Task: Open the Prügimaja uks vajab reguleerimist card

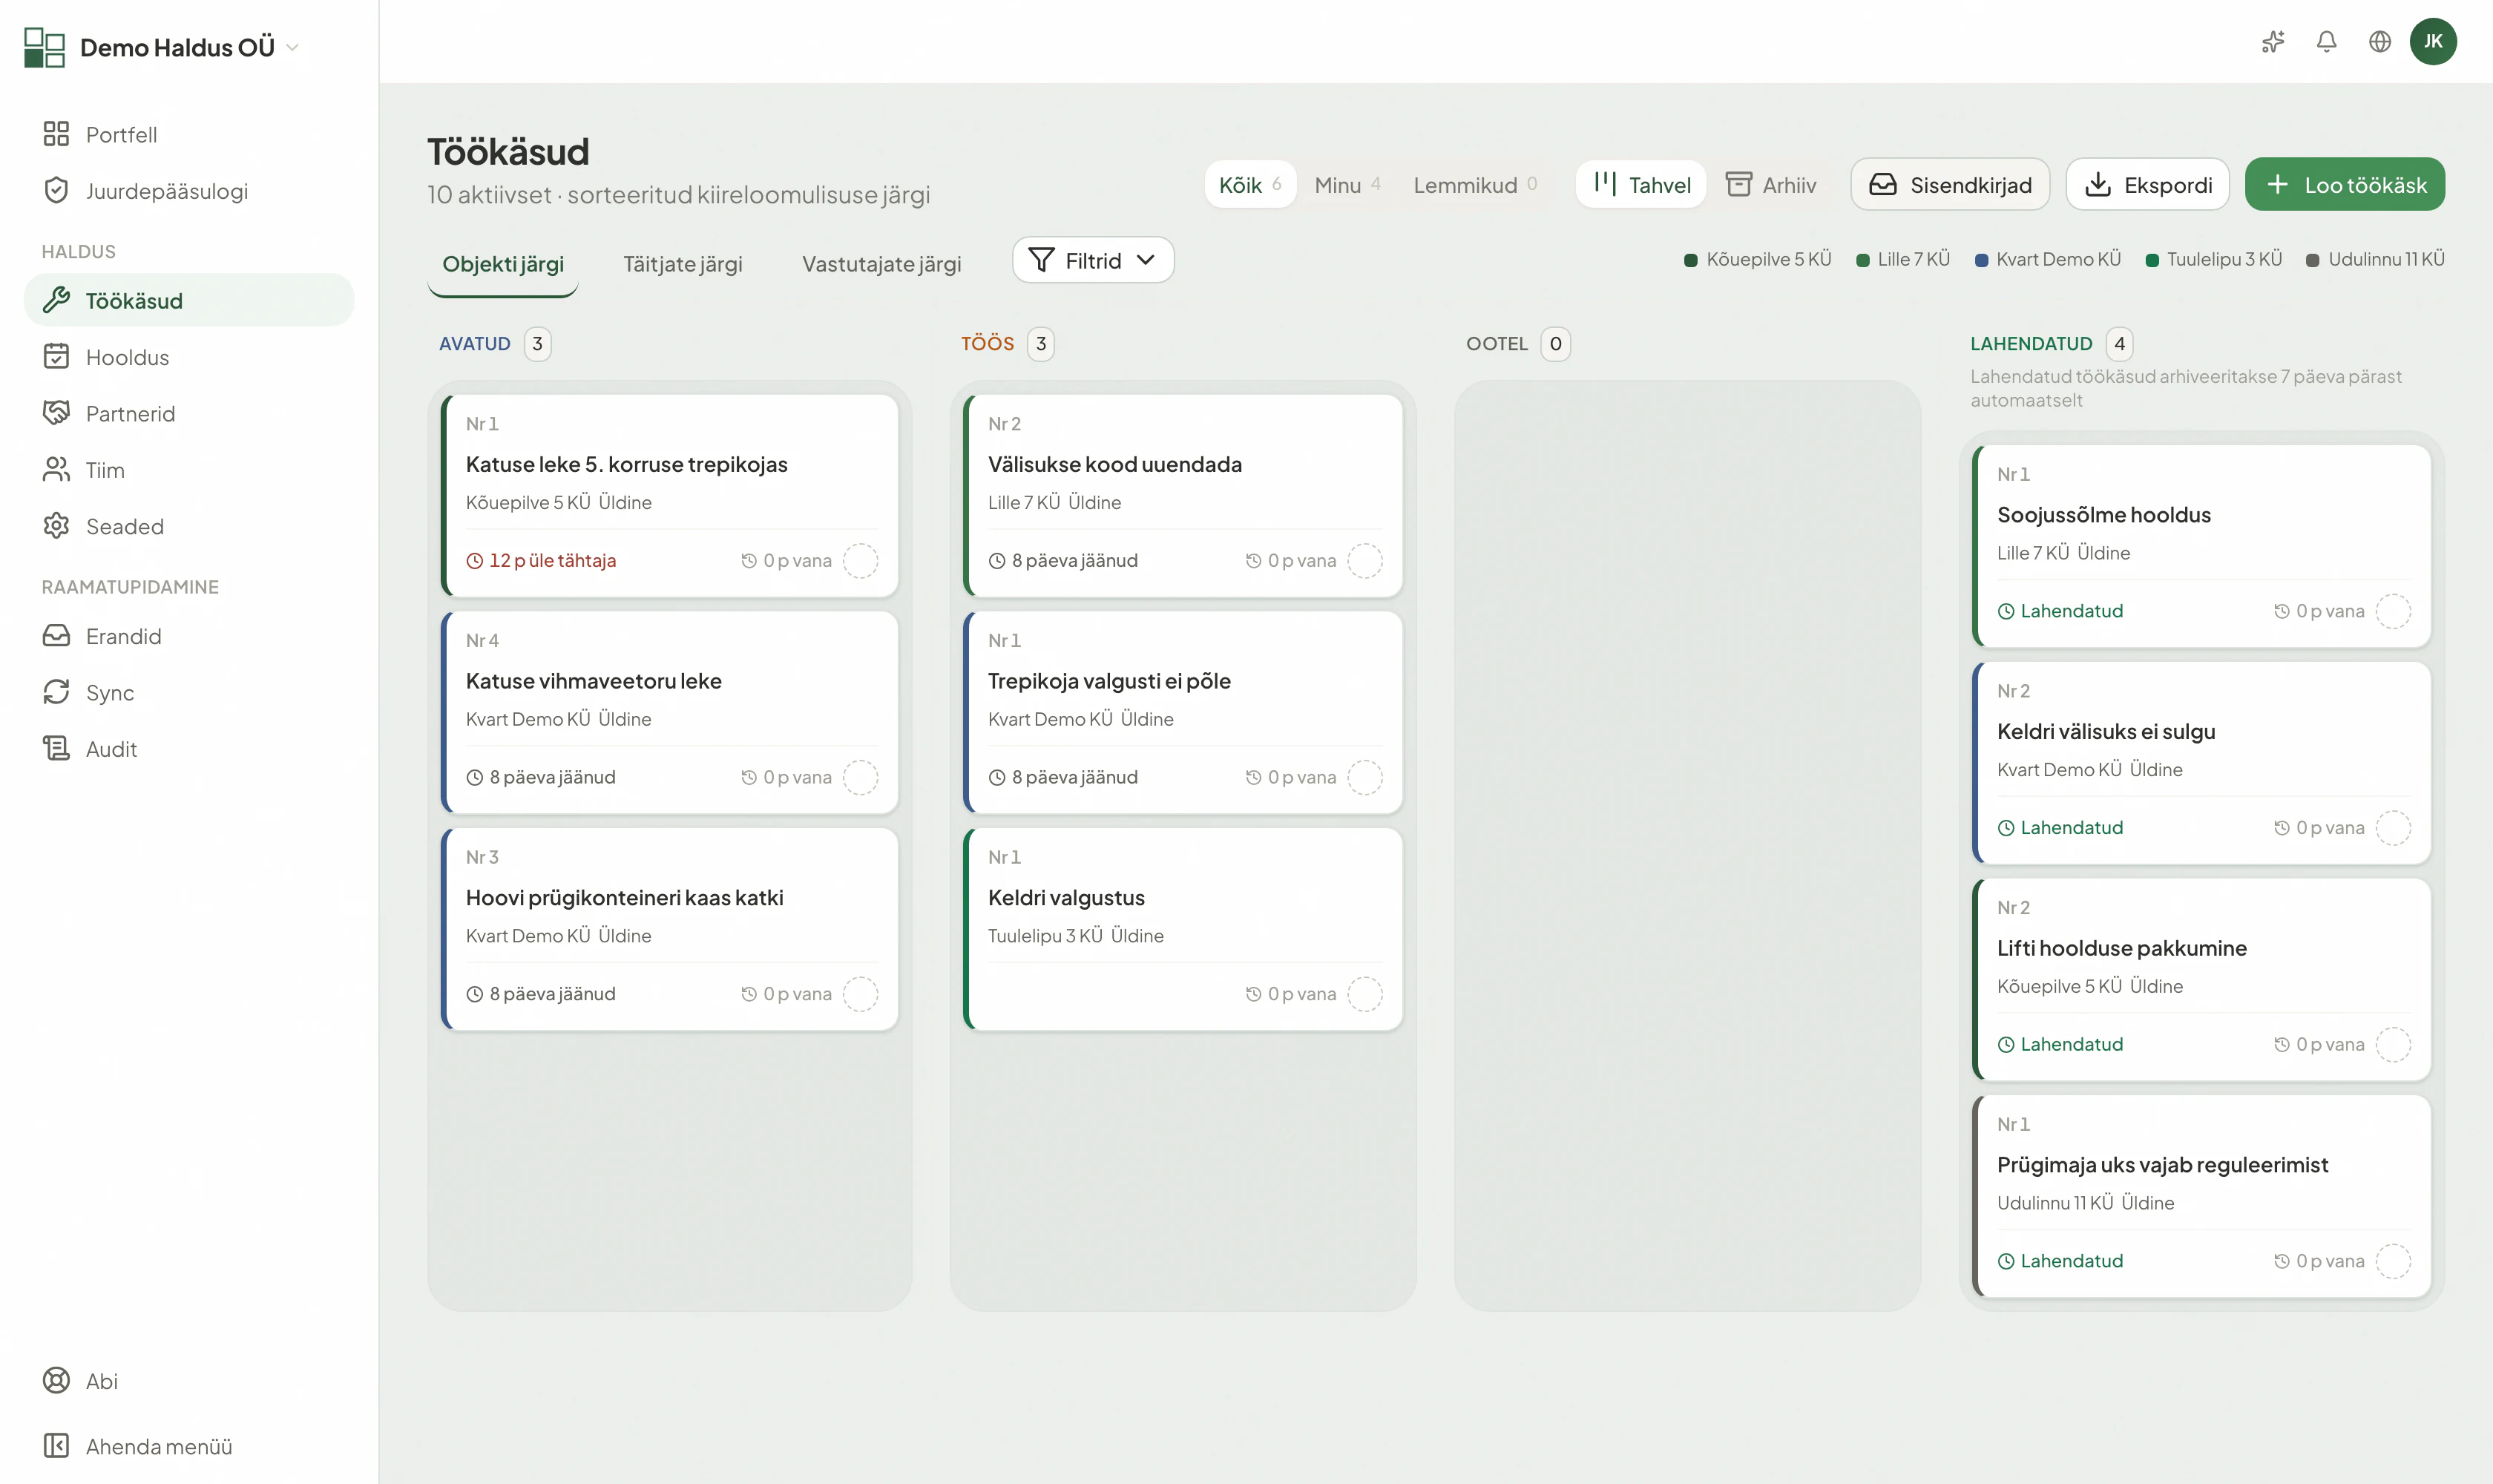Action: click(x=2202, y=1196)
